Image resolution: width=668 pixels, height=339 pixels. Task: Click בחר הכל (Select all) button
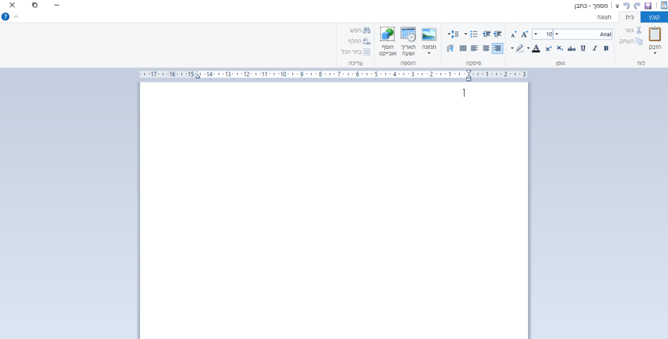point(356,52)
